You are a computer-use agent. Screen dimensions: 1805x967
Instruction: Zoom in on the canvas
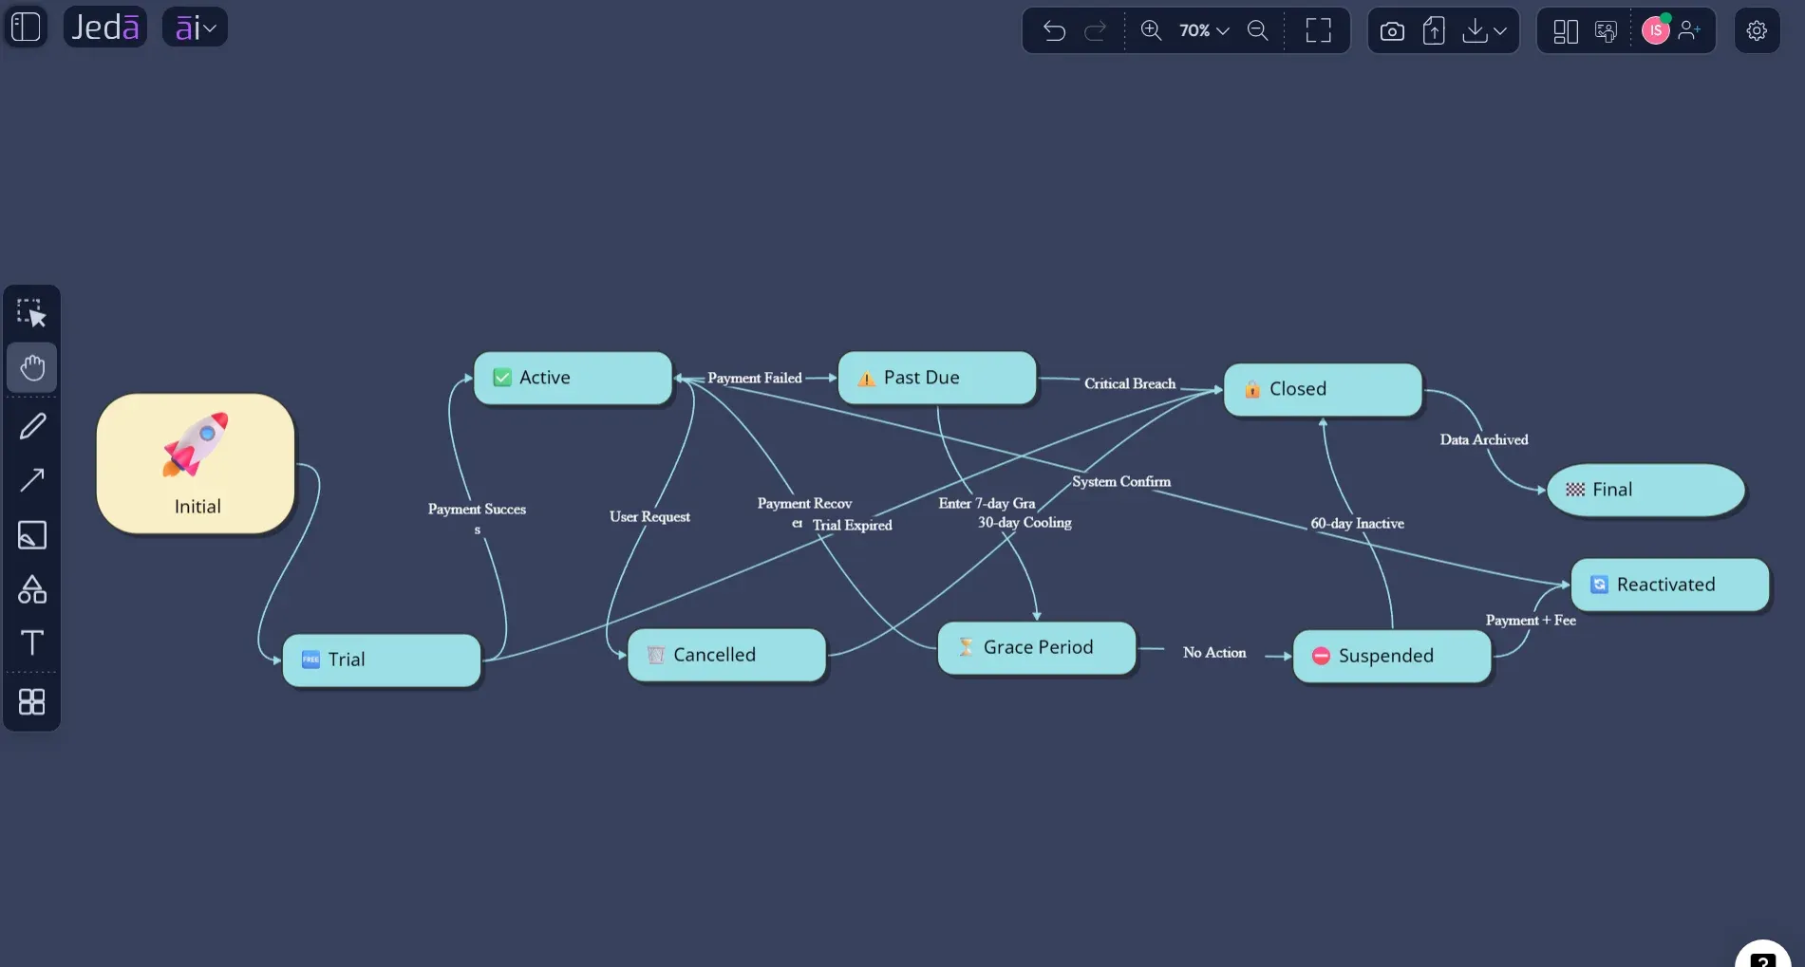1151,30
